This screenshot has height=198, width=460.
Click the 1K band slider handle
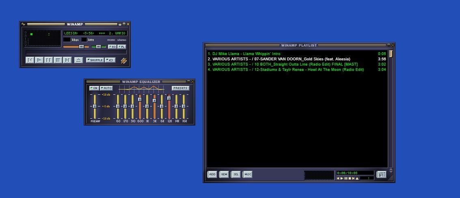point(147,106)
